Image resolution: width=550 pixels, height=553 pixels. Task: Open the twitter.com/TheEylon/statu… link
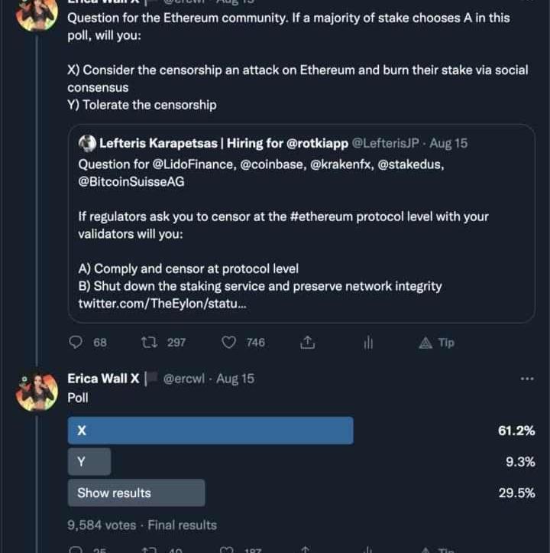(163, 304)
